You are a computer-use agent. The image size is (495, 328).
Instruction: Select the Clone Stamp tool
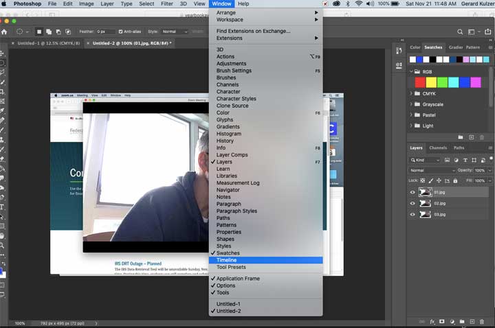point(2,139)
